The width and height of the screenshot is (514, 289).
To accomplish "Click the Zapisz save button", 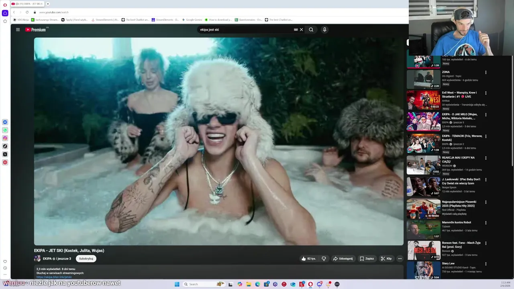I will tap(367, 258).
